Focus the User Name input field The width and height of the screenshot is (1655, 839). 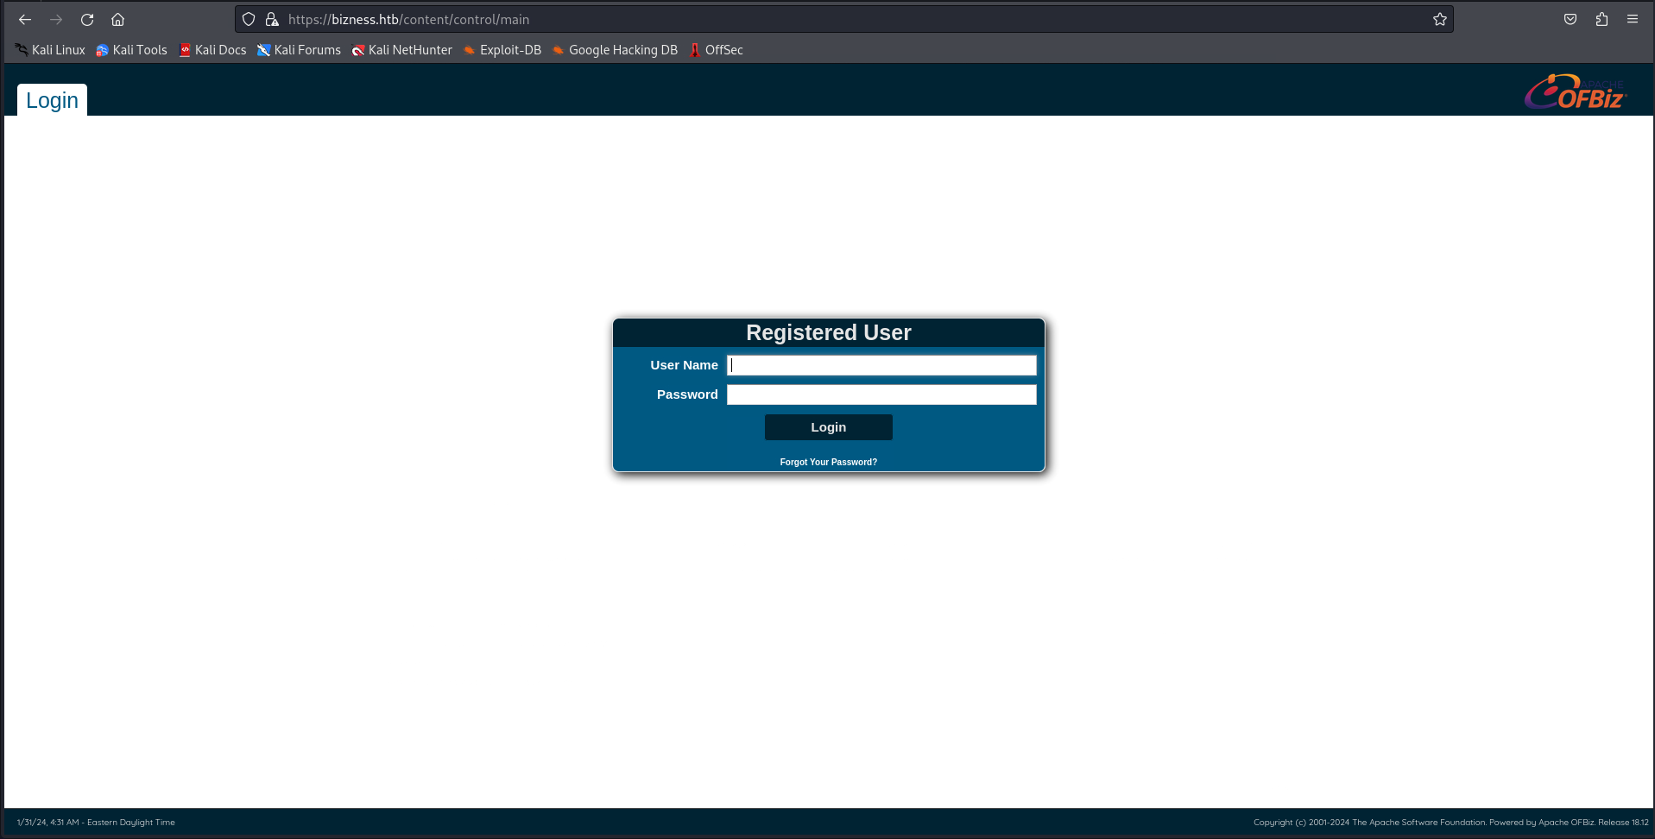[881, 365]
